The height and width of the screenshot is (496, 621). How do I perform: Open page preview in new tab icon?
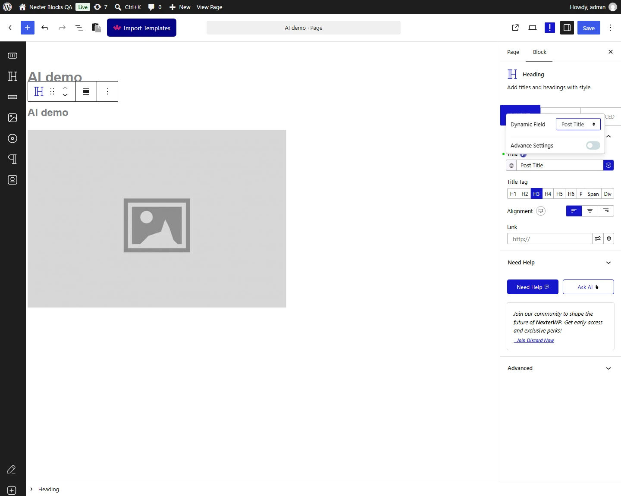[515, 28]
